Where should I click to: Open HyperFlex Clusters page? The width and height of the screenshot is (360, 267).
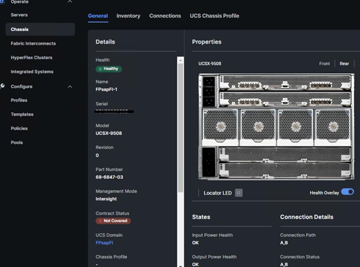click(x=32, y=58)
